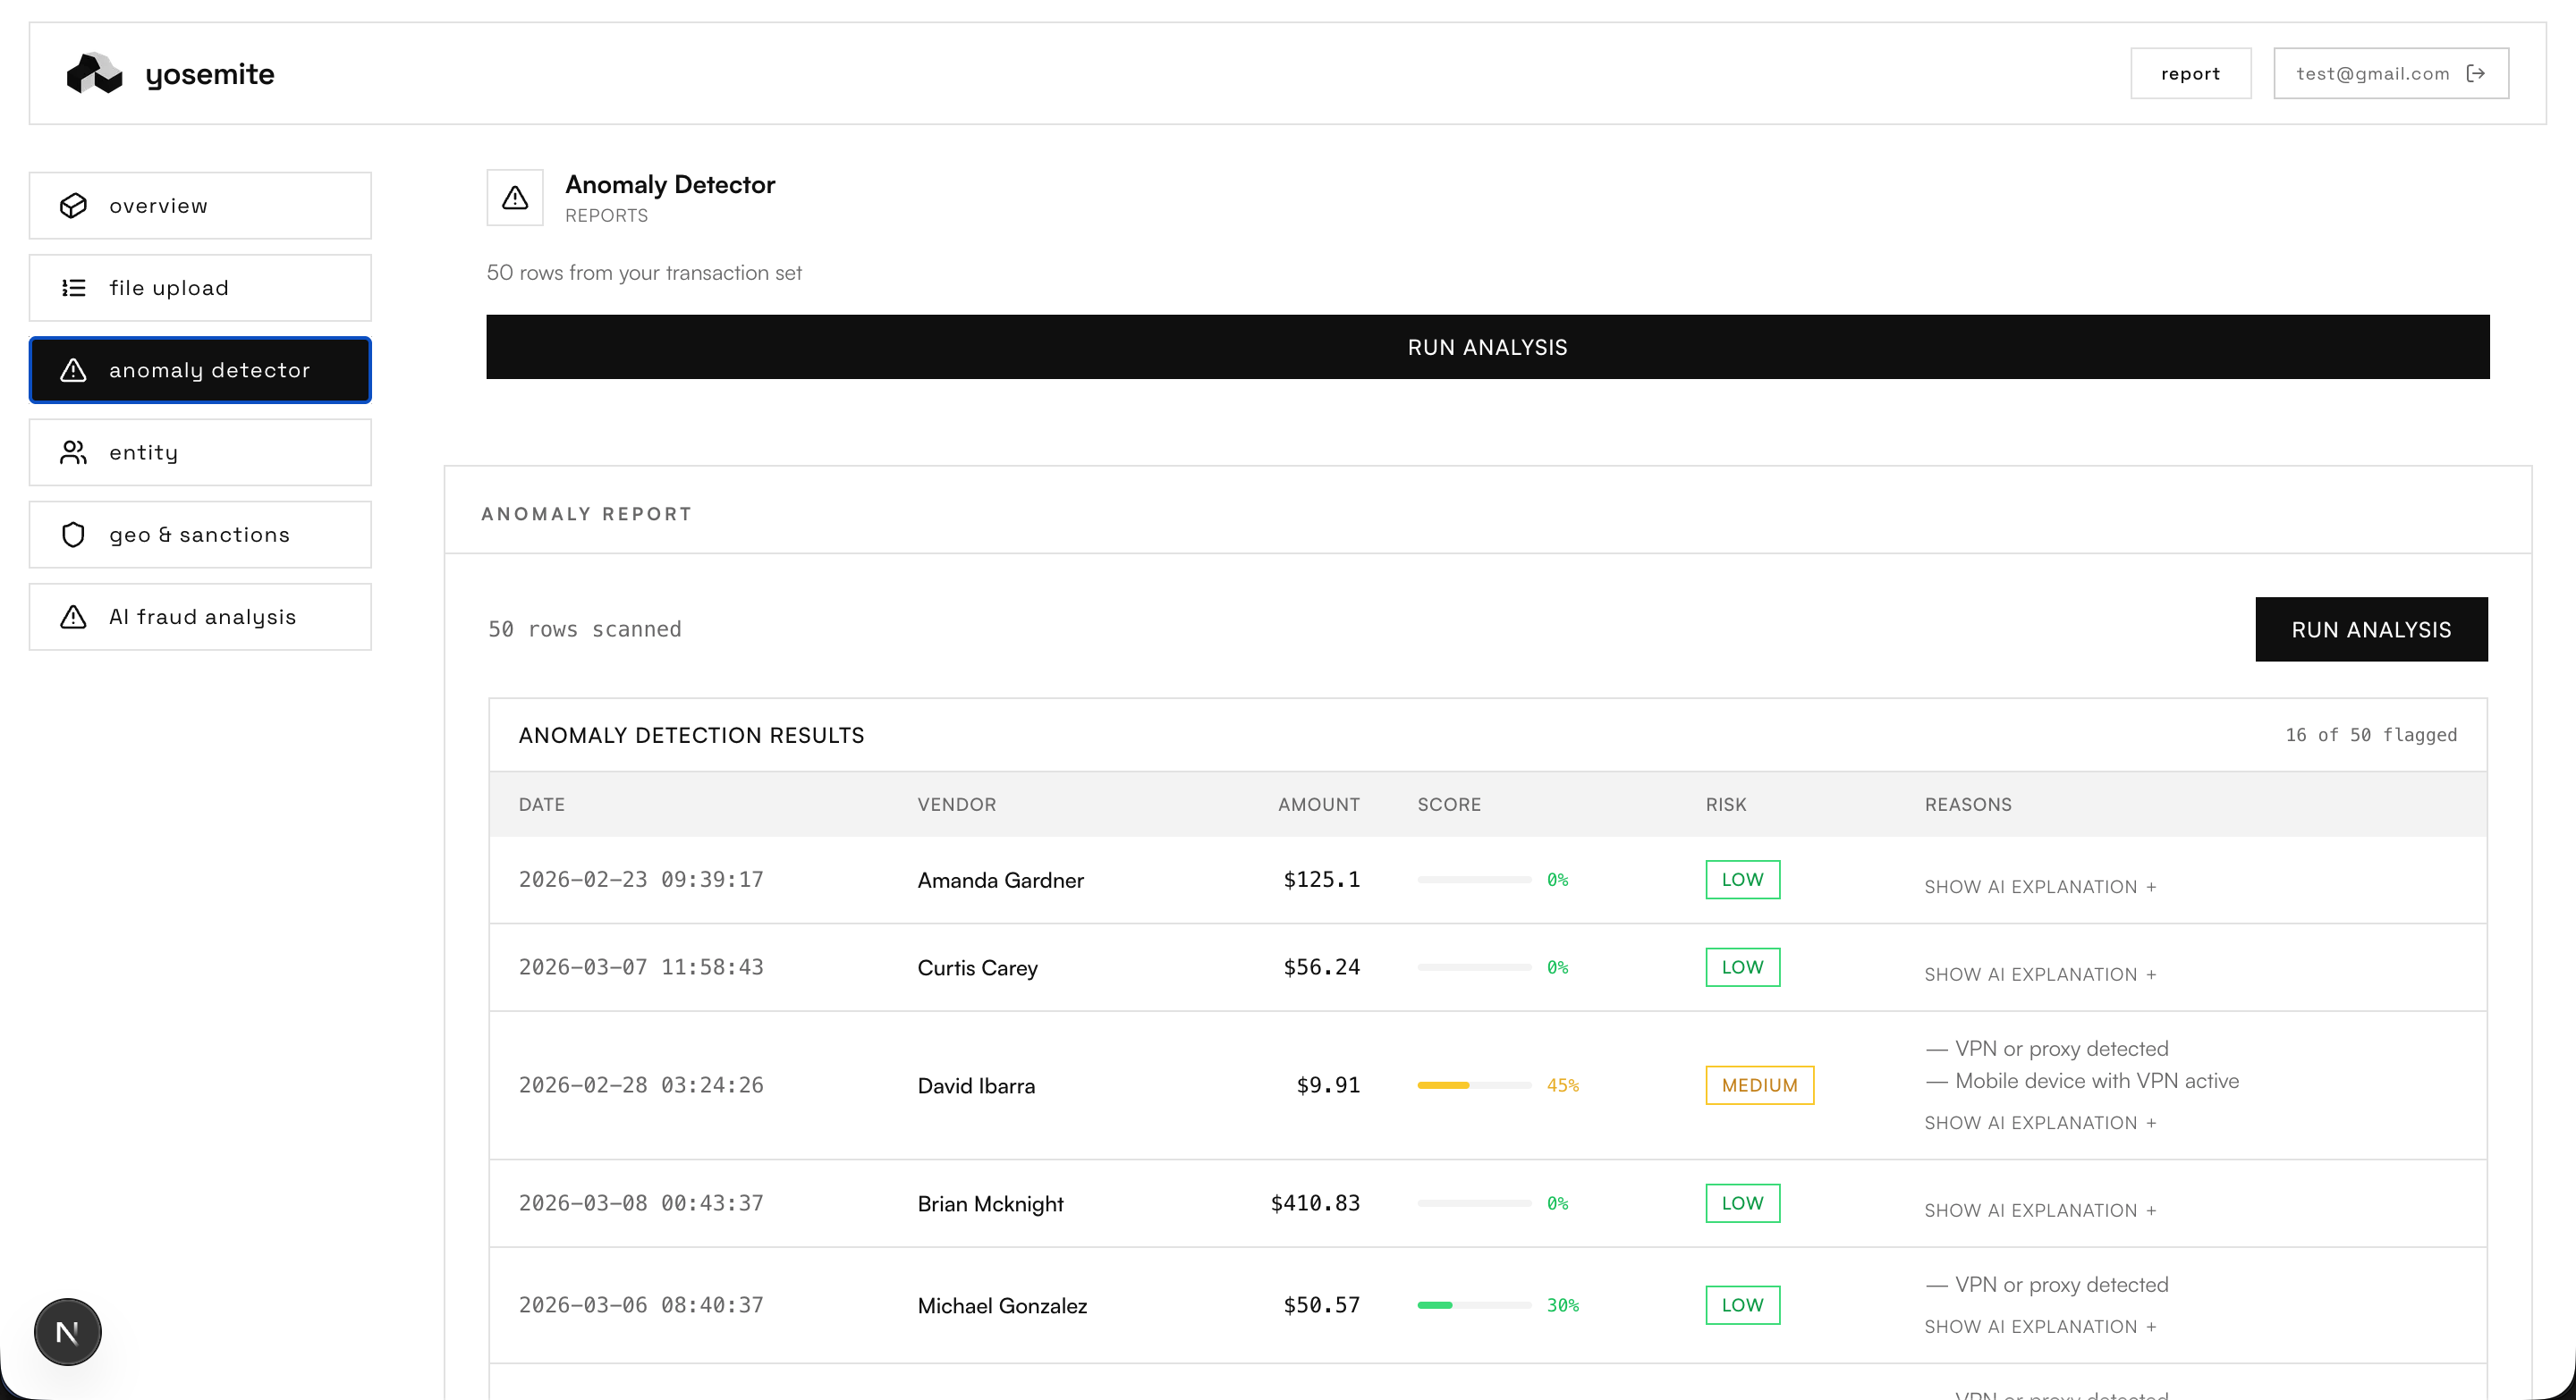Click the file upload list icon
The height and width of the screenshot is (1400, 2576).
73,288
